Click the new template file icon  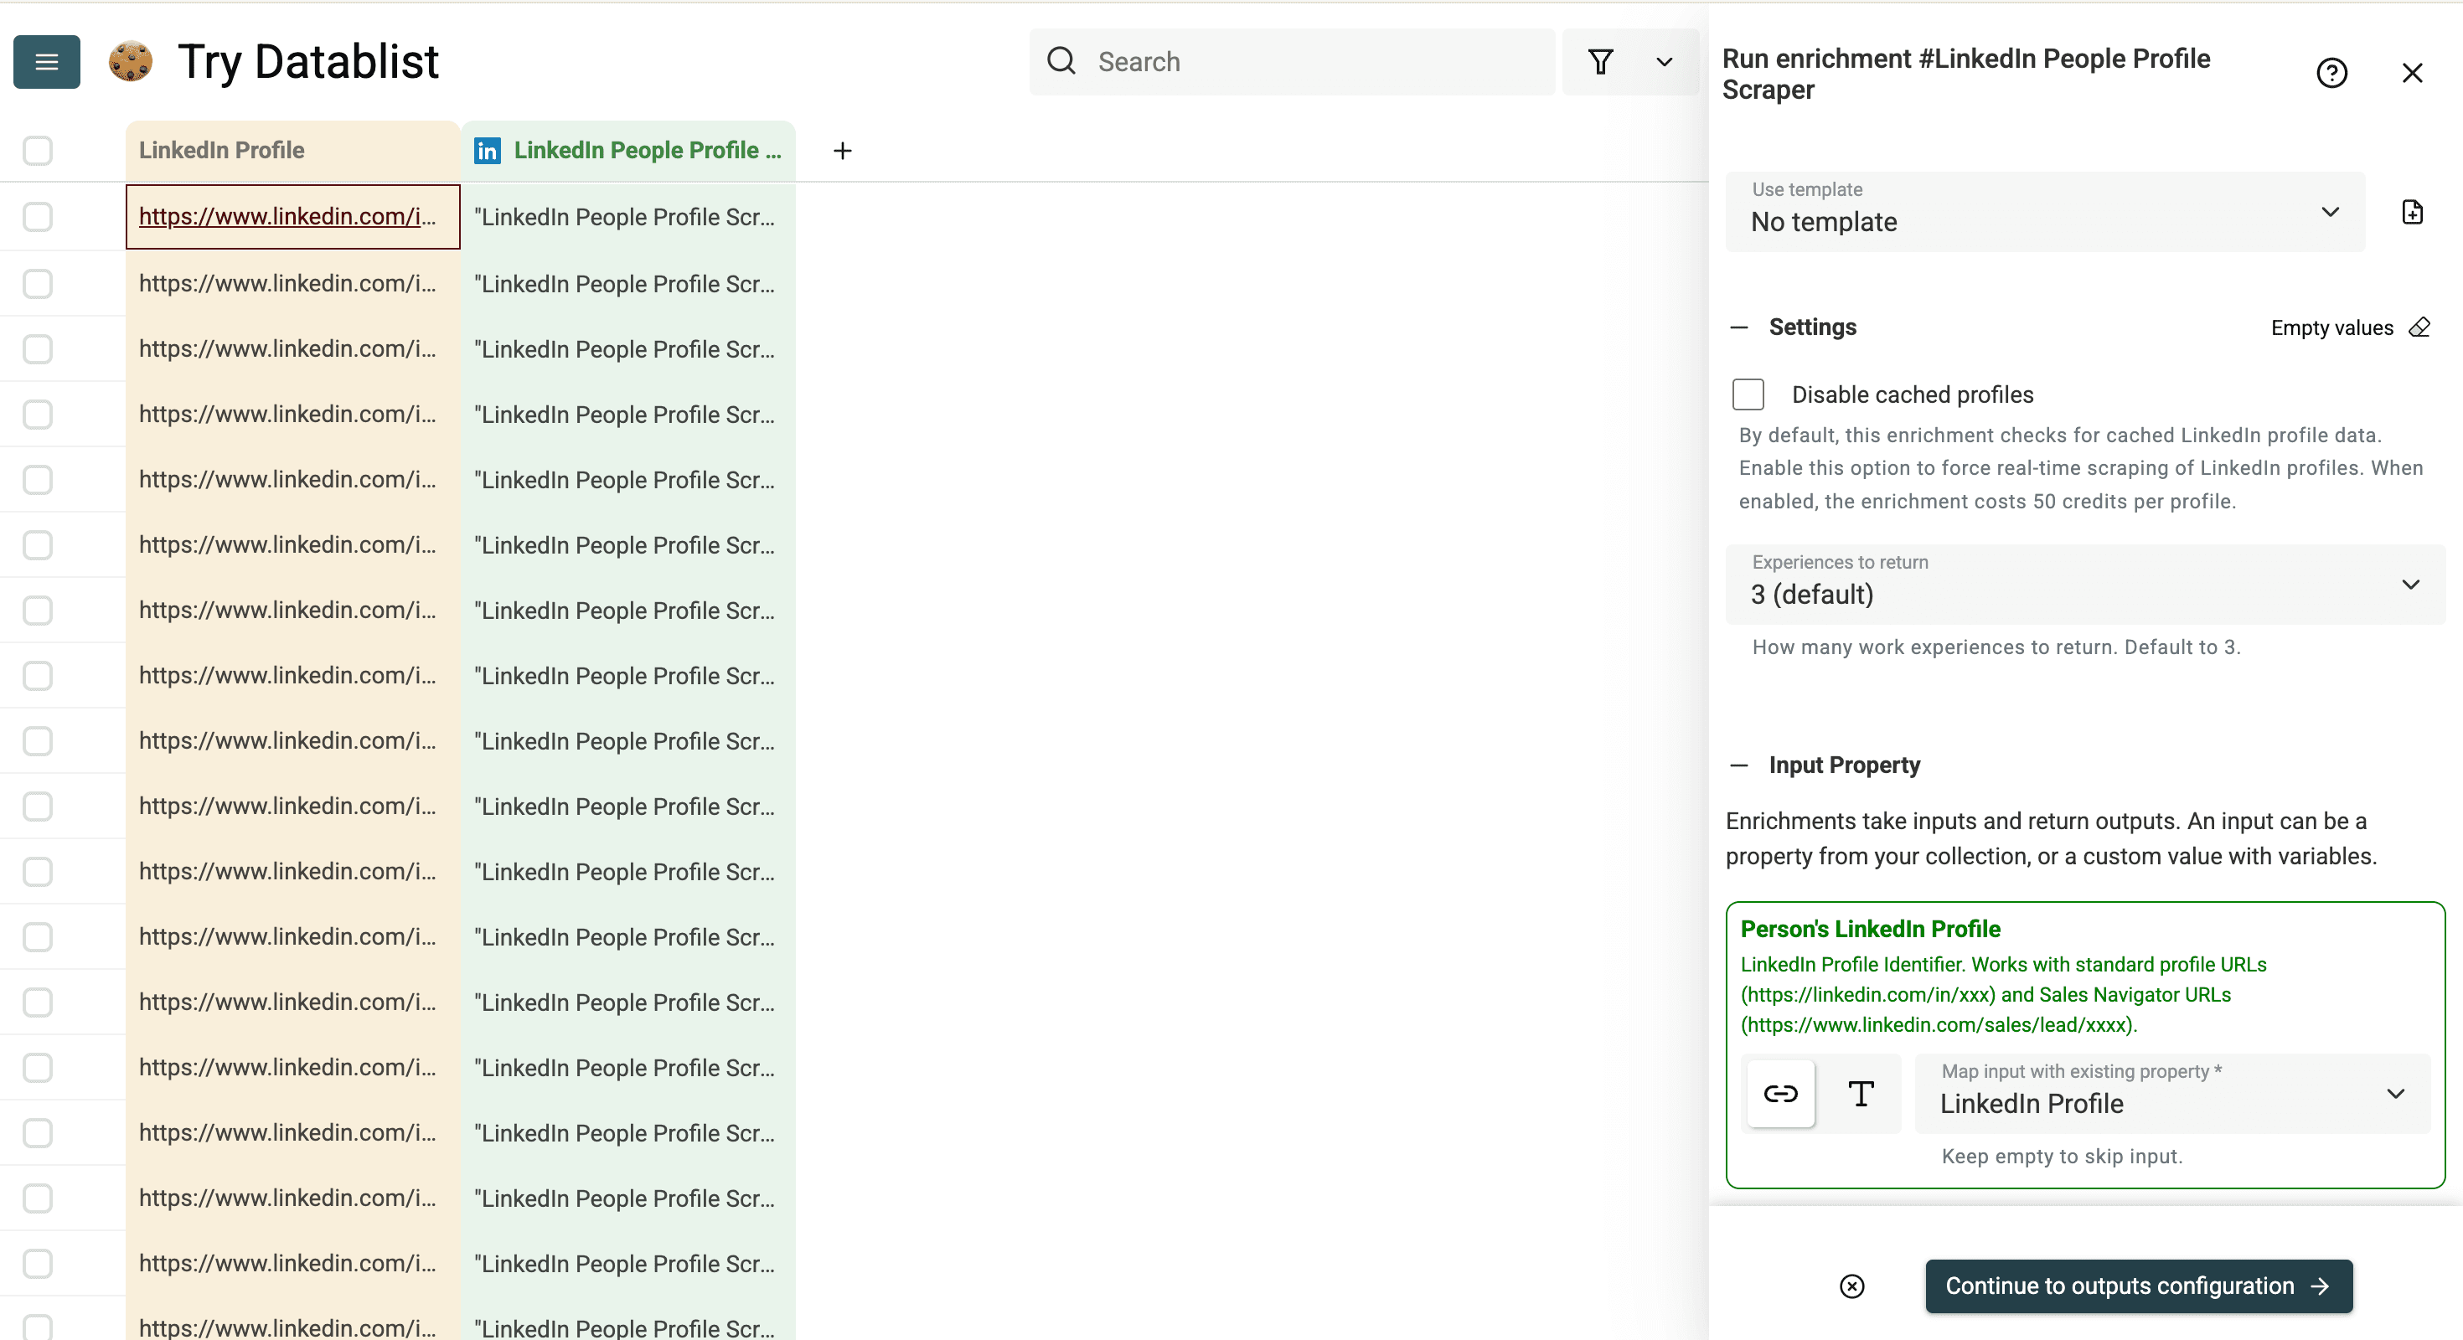point(2413,212)
